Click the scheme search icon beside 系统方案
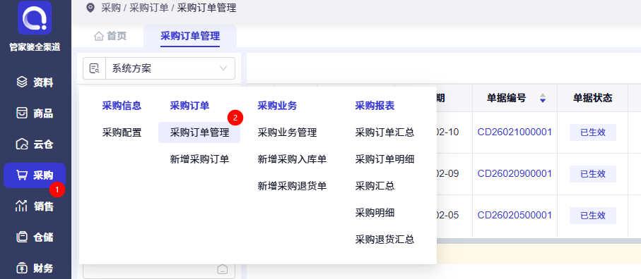641x279 pixels. [x=95, y=68]
